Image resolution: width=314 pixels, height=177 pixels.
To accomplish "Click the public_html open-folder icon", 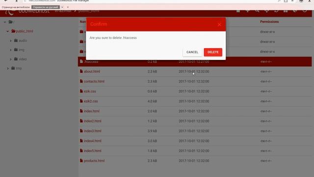I will pos(13,31).
